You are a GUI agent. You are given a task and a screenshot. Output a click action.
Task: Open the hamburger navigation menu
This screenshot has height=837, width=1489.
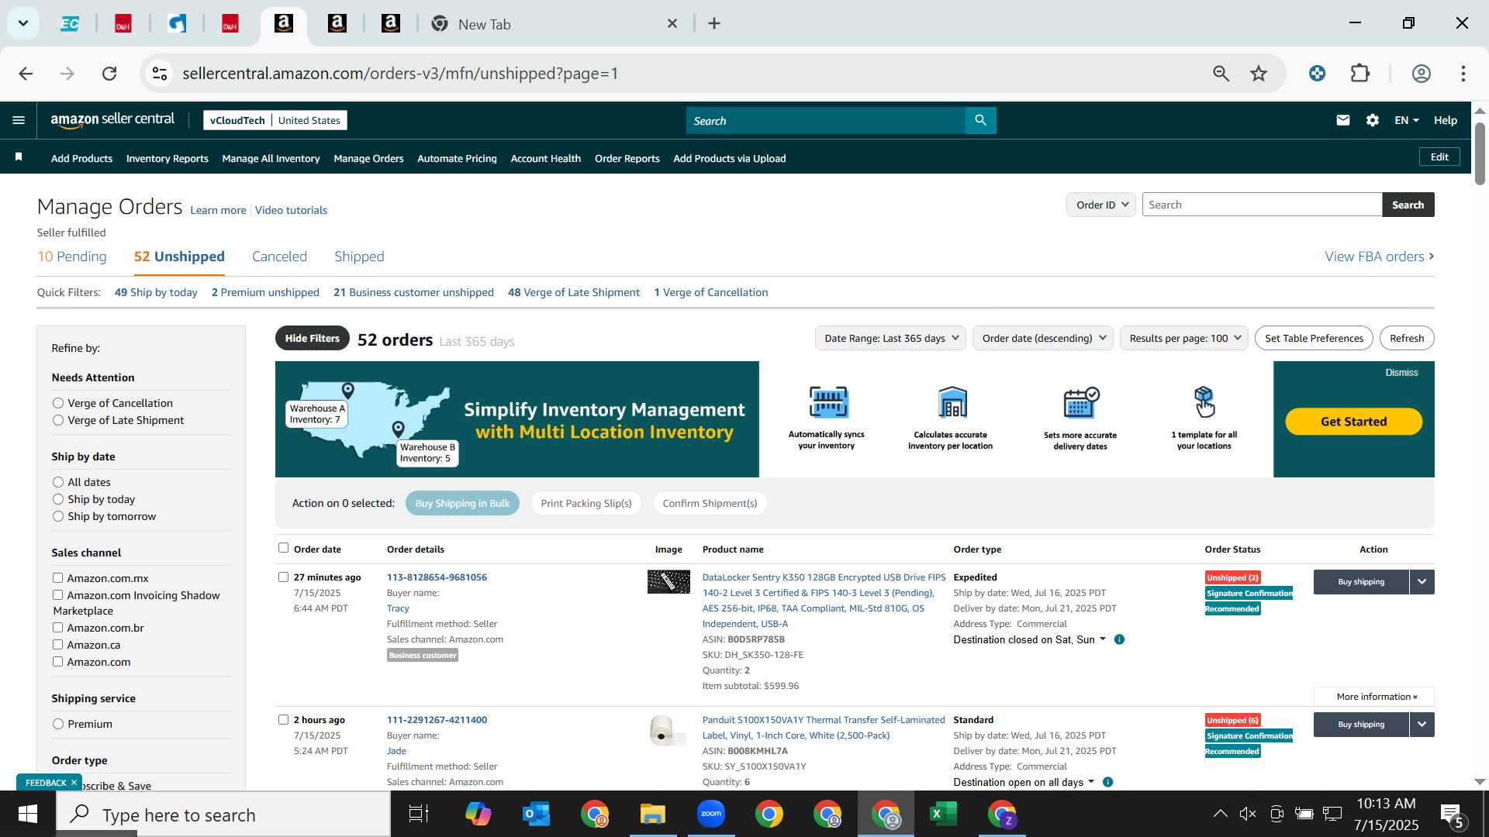(19, 120)
